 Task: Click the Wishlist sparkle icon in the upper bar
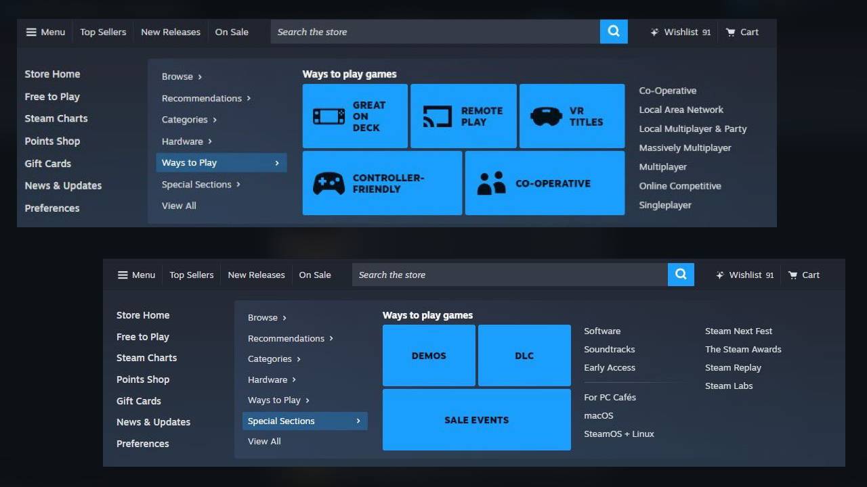click(x=654, y=32)
